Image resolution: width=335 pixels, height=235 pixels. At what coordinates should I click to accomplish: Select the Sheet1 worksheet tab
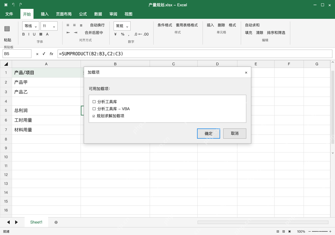click(x=36, y=222)
